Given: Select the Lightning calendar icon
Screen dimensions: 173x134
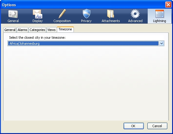Looking at the screenshot, I should point(160,14).
